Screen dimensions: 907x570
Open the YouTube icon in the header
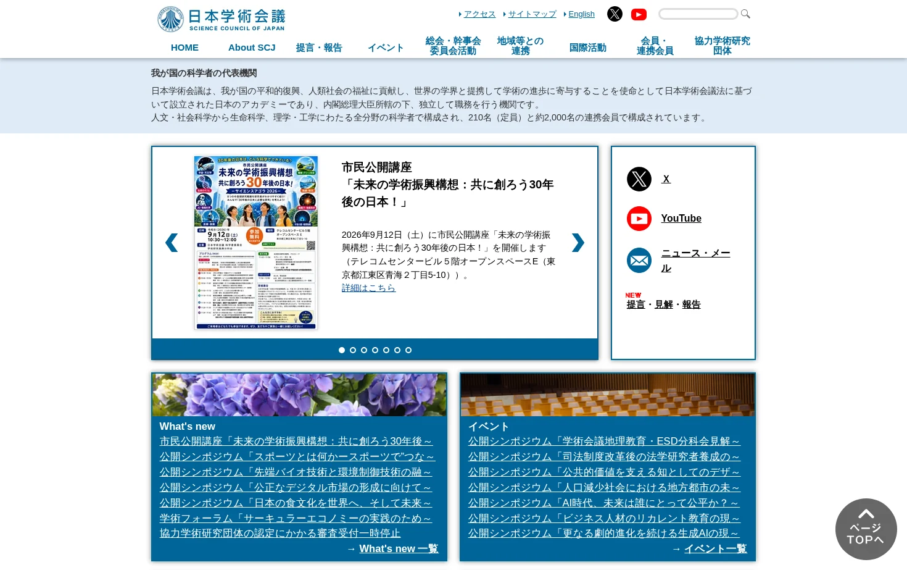click(639, 14)
